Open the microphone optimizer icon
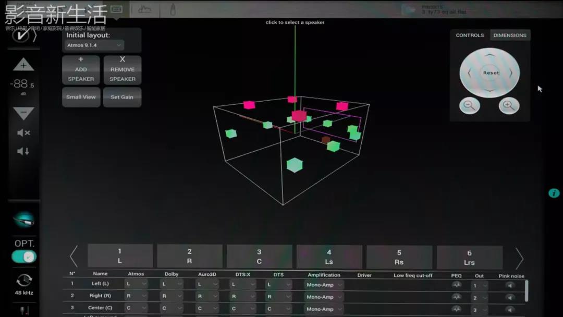Image resolution: width=563 pixels, height=317 pixels. click(x=23, y=220)
